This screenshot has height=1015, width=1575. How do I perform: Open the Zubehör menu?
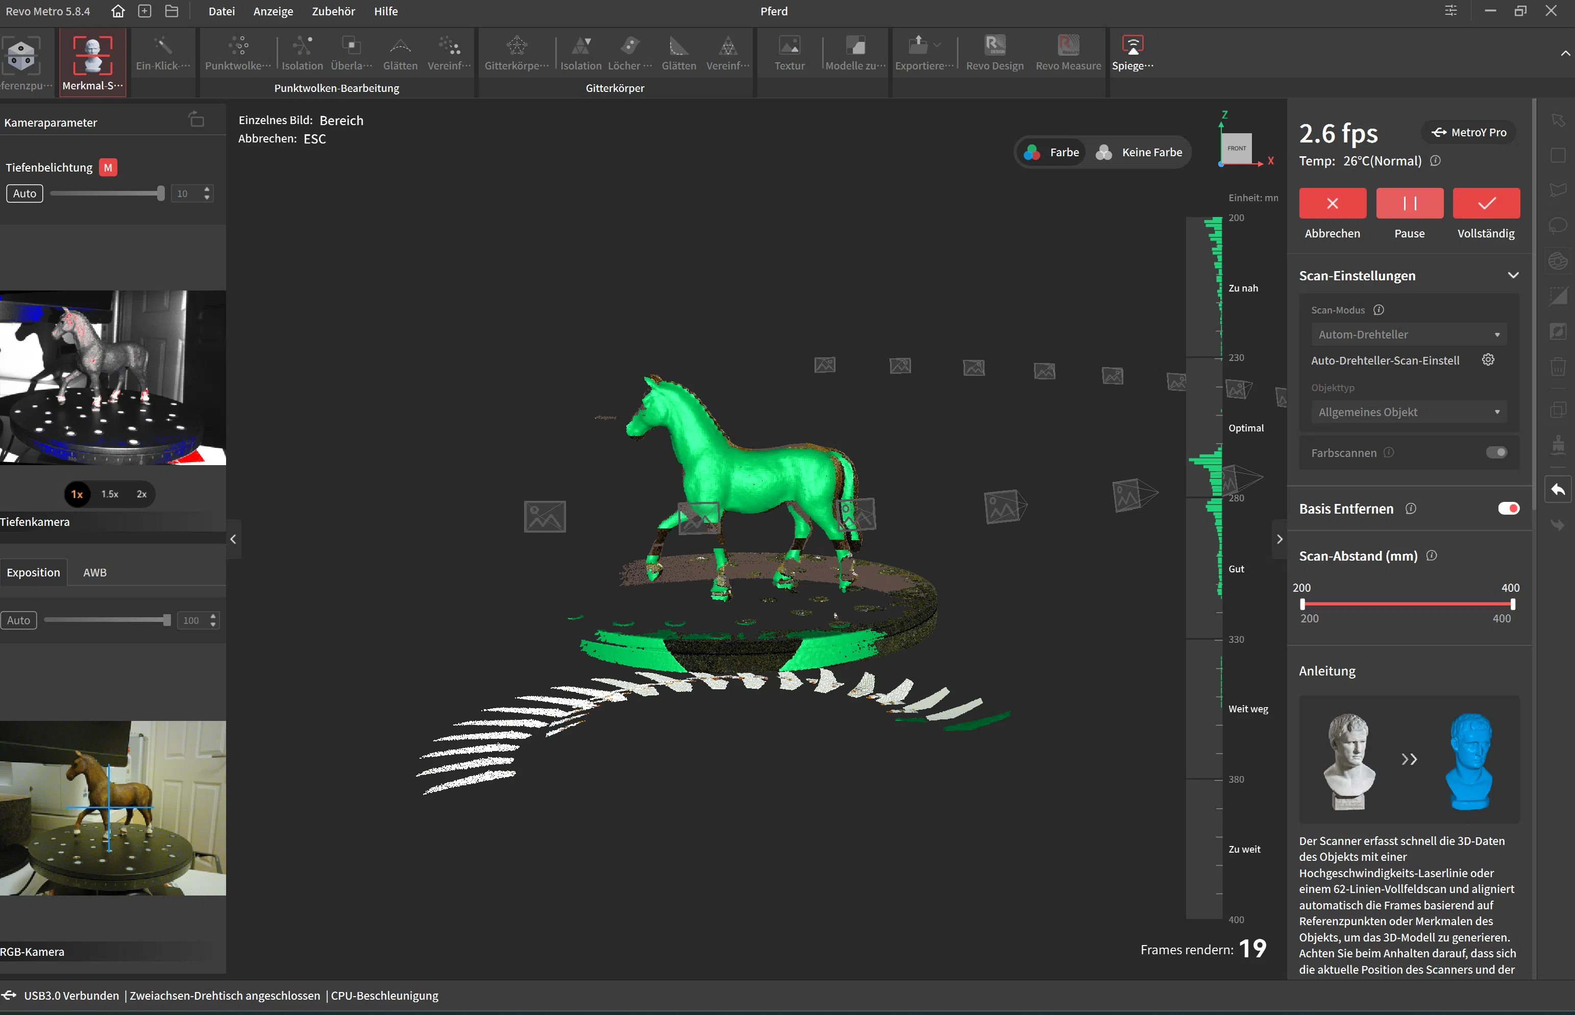pyautogui.click(x=333, y=11)
